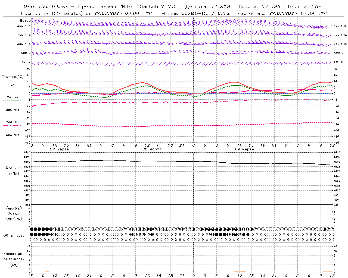Click the "28 марта" date label

(152, 149)
